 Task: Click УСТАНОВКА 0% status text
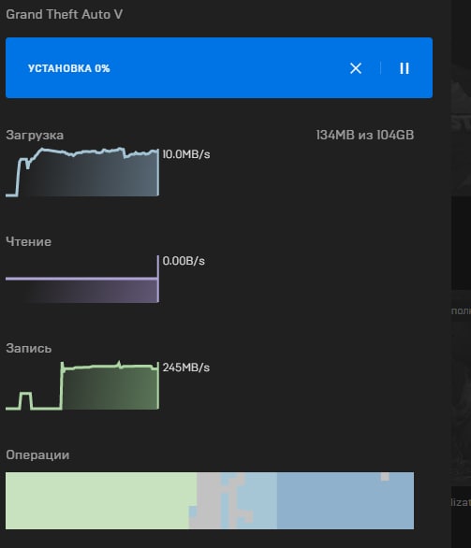point(69,68)
